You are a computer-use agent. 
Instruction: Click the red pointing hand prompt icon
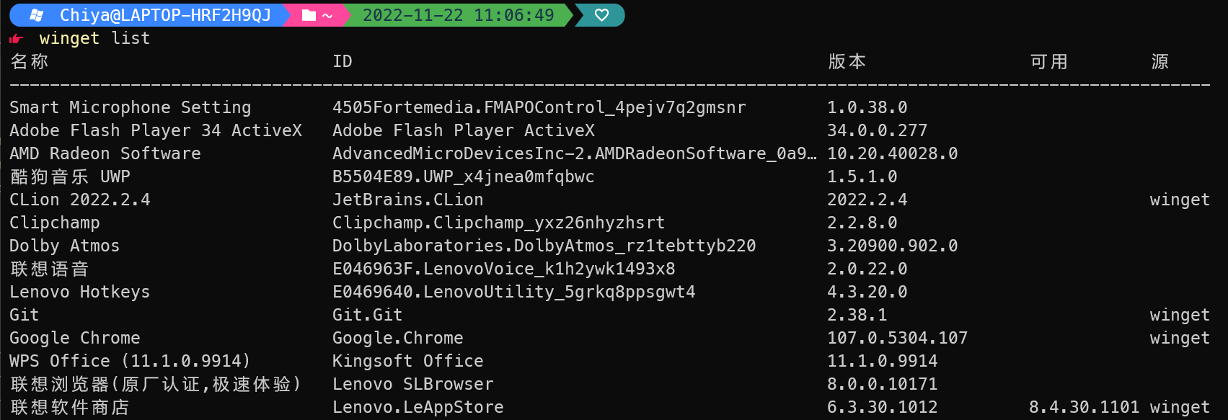[x=17, y=39]
